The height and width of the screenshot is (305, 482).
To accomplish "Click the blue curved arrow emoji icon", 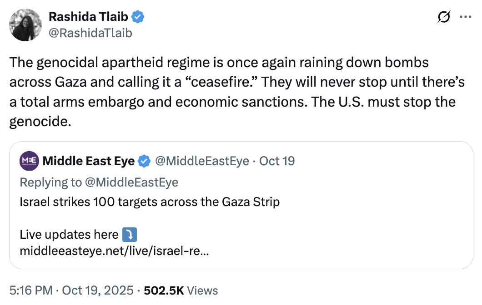I will click(x=130, y=235).
